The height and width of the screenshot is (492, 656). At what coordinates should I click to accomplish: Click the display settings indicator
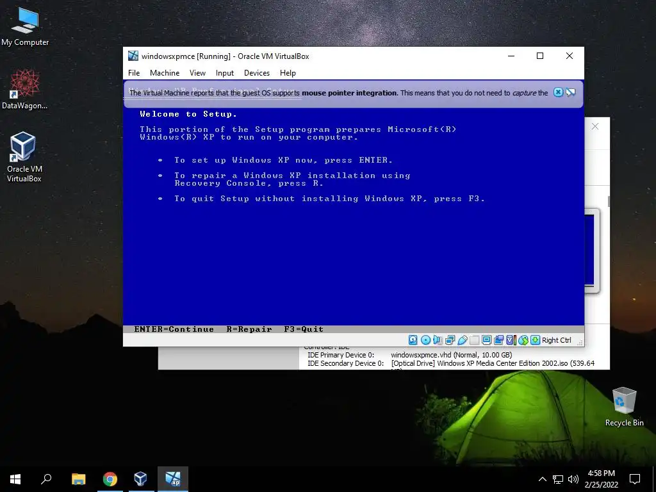pos(487,340)
